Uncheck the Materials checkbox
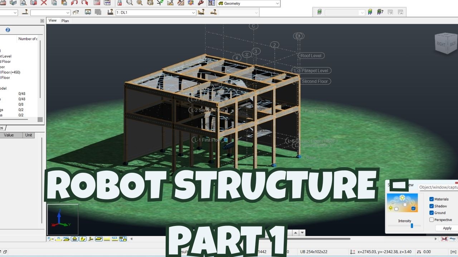The height and width of the screenshot is (257, 458). [432, 199]
